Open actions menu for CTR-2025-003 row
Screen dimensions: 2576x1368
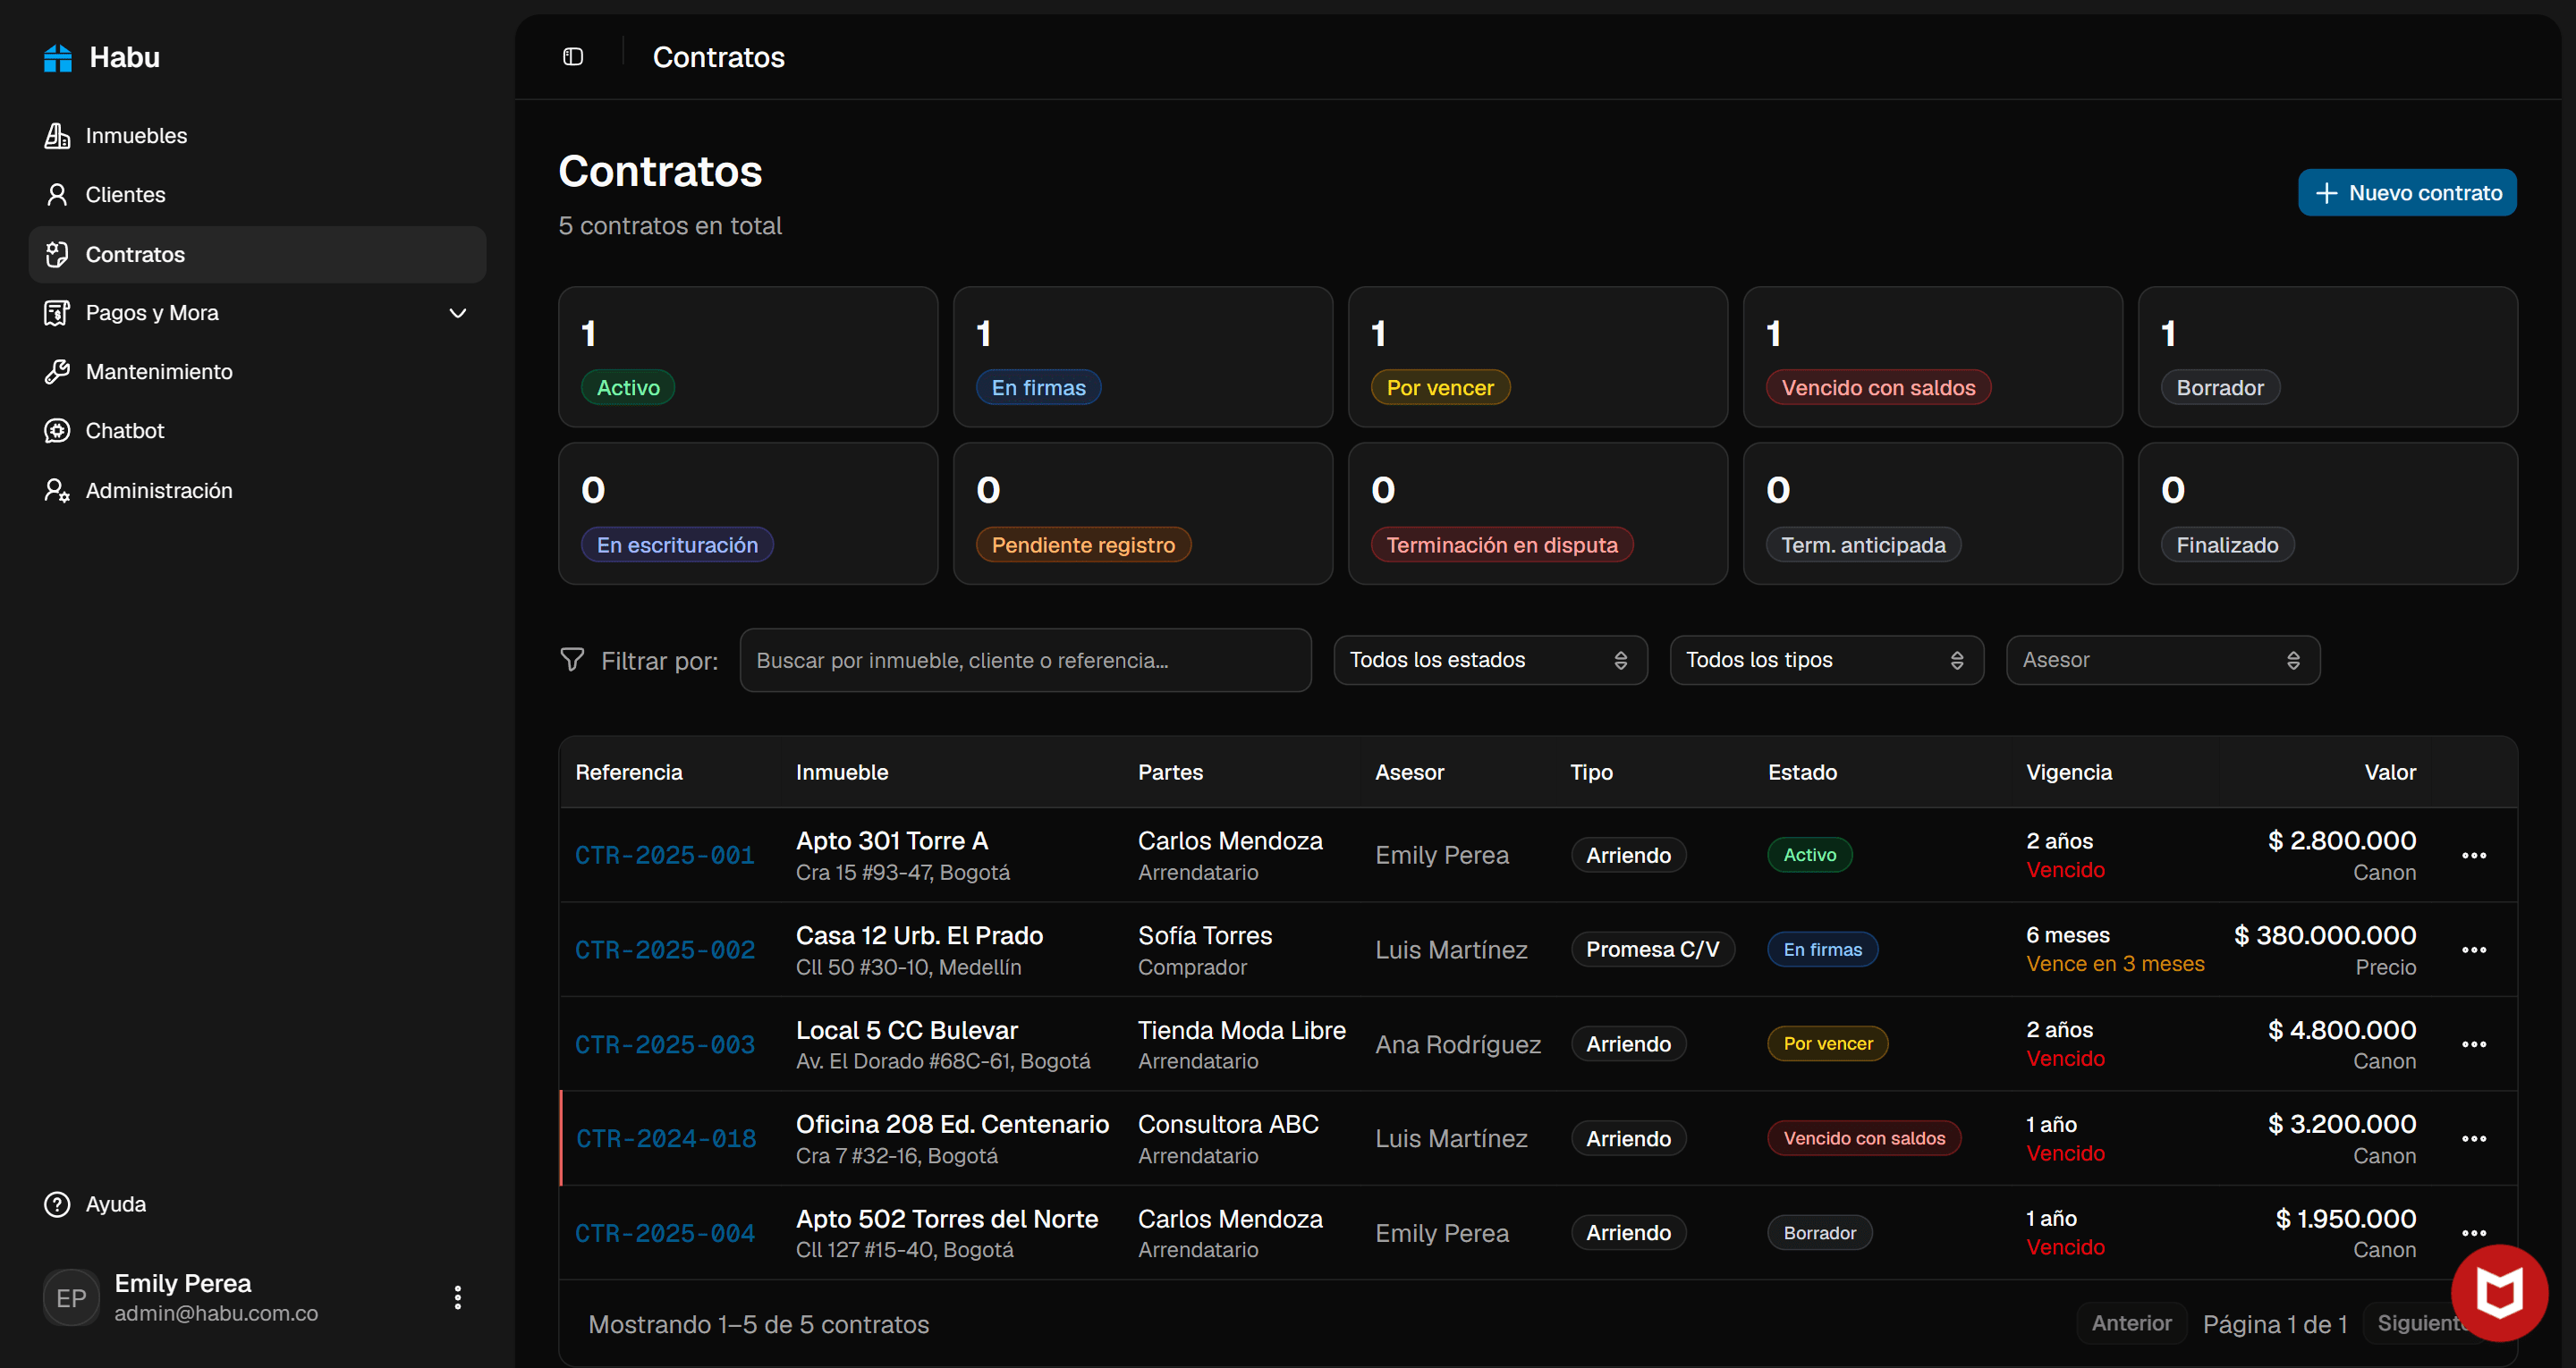coord(2474,1044)
